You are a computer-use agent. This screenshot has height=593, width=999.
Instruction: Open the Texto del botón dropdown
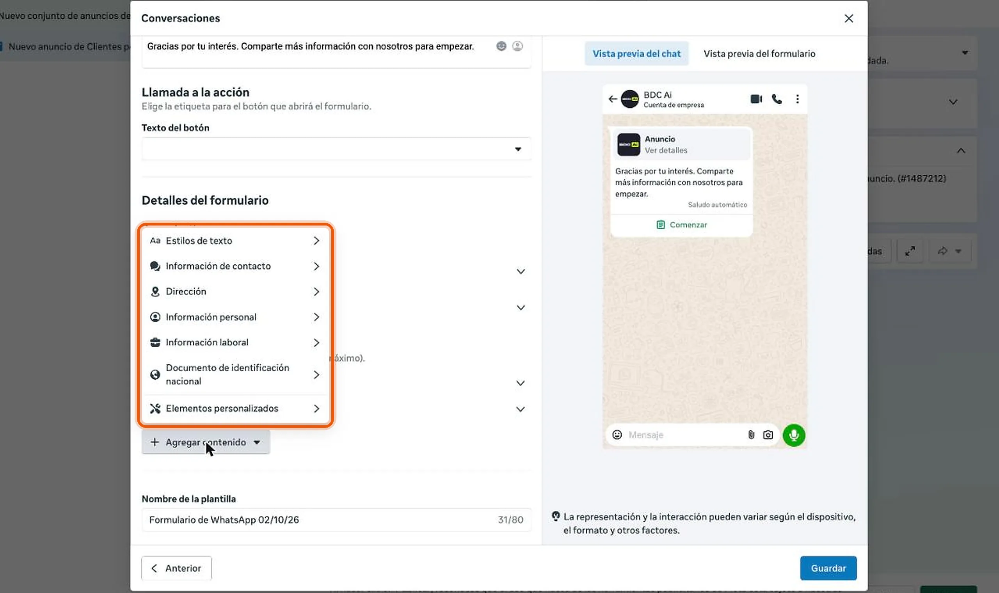336,149
